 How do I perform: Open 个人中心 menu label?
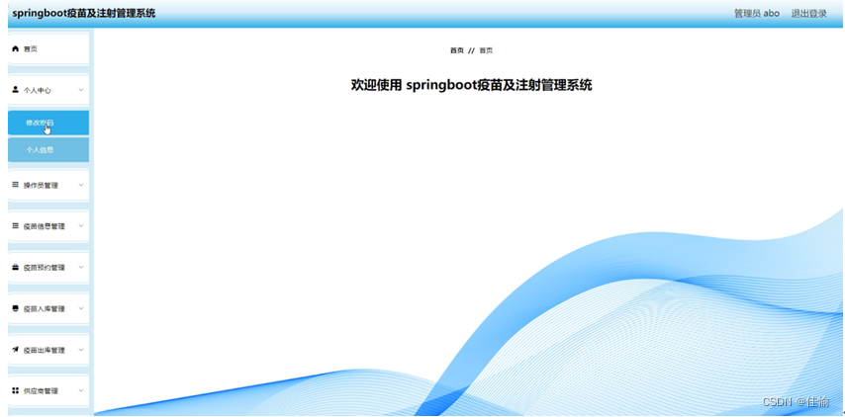tap(38, 90)
